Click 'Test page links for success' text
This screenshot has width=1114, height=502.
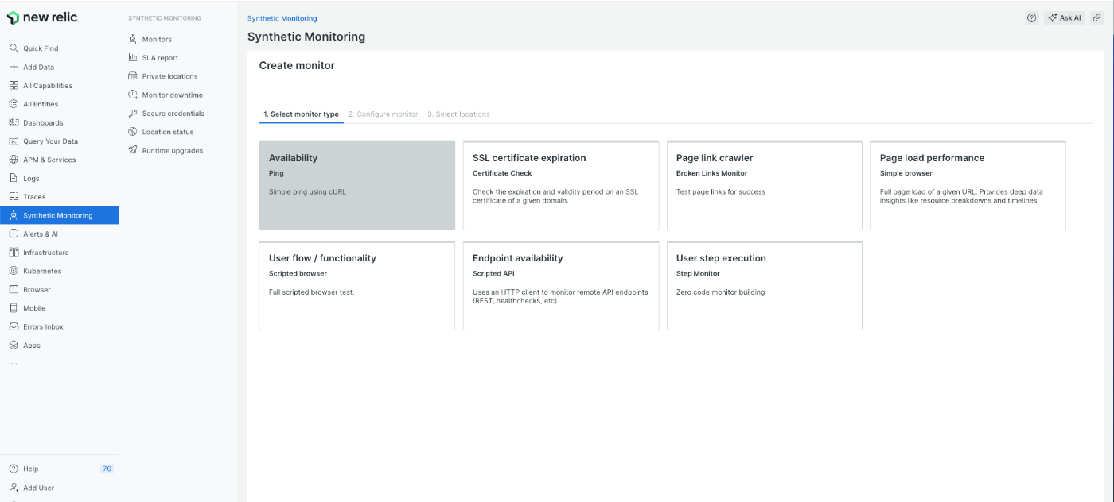click(721, 191)
